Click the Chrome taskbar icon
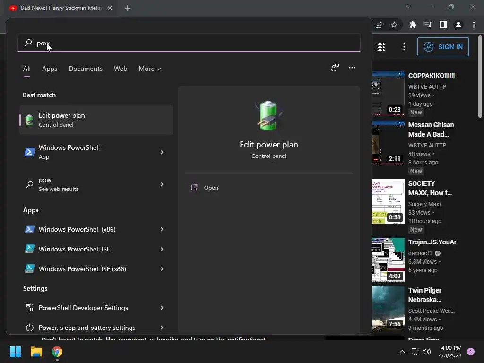The image size is (484, 363). tap(57, 352)
